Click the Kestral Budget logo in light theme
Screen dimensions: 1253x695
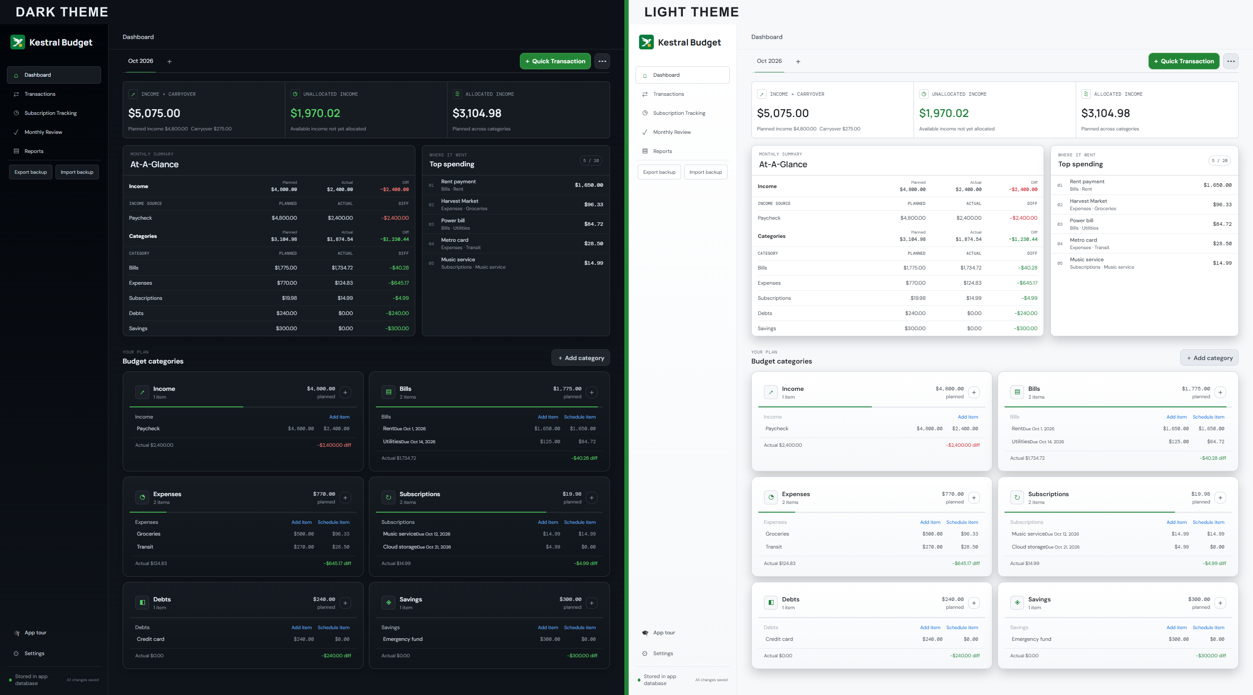(646, 42)
